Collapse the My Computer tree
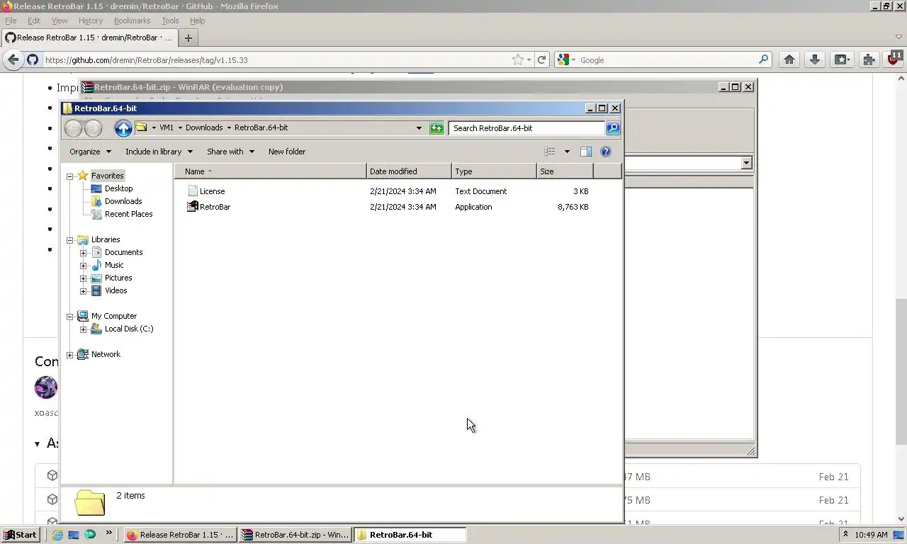Viewport: 907px width, 544px height. [70, 317]
